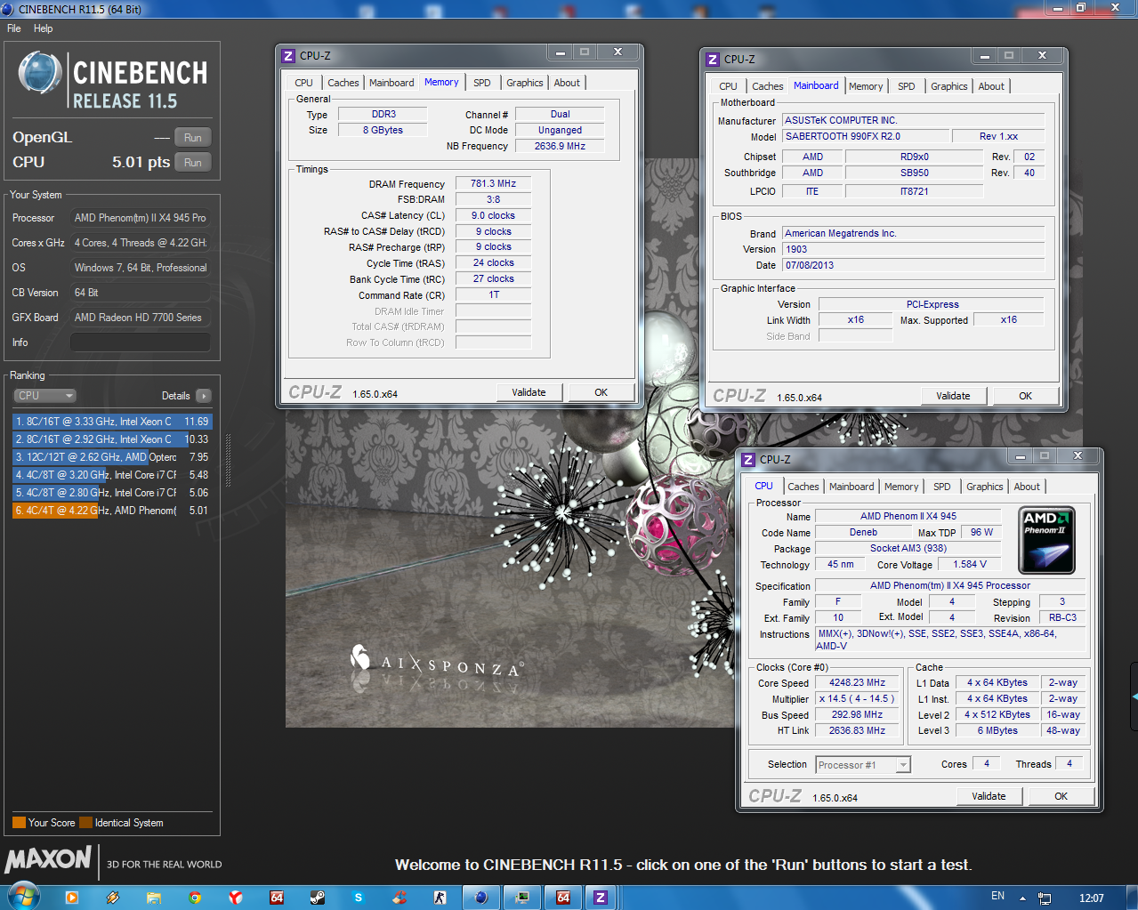The image size is (1138, 910).
Task: Click OK in the CPU-tab CPU-Z window
Action: pyautogui.click(x=1061, y=796)
